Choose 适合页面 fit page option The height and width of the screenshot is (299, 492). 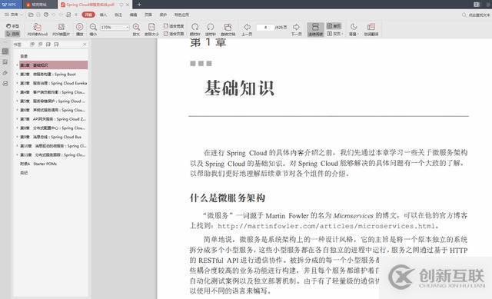(174, 34)
